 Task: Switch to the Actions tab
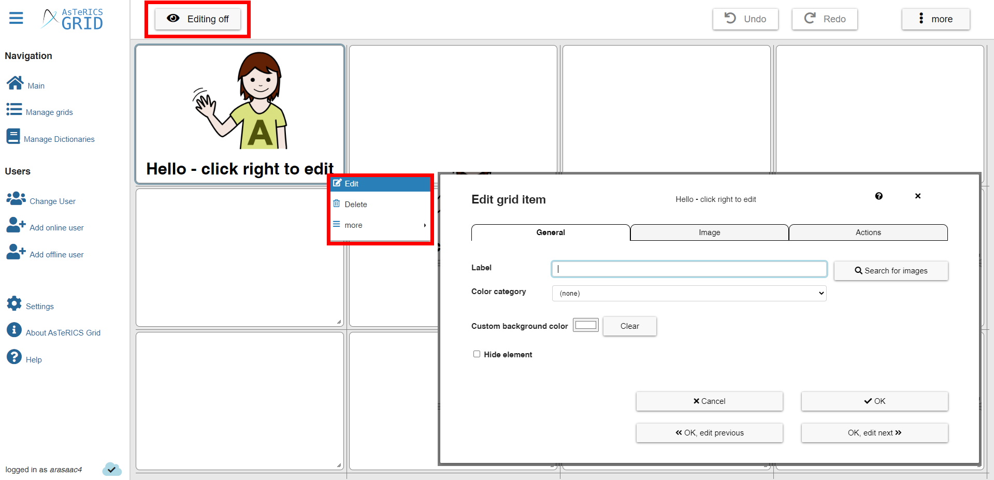868,232
